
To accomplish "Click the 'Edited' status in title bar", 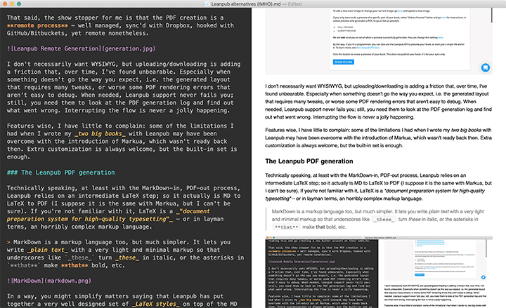I will [x=294, y=4].
